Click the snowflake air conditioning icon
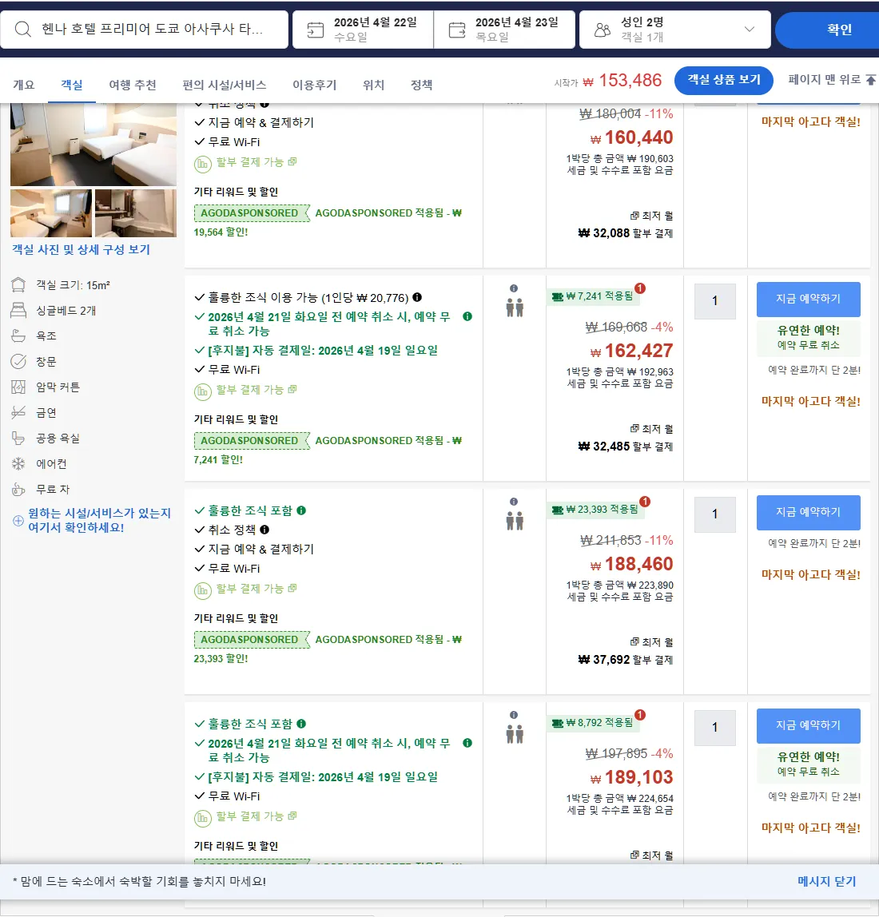The width and height of the screenshot is (879, 917). pos(18,464)
